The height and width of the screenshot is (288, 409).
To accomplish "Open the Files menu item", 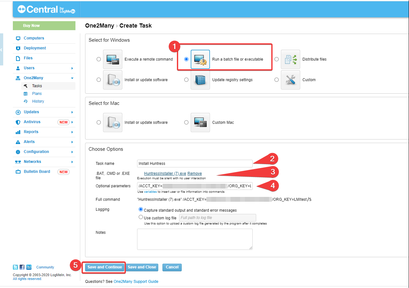I will 28,58.
